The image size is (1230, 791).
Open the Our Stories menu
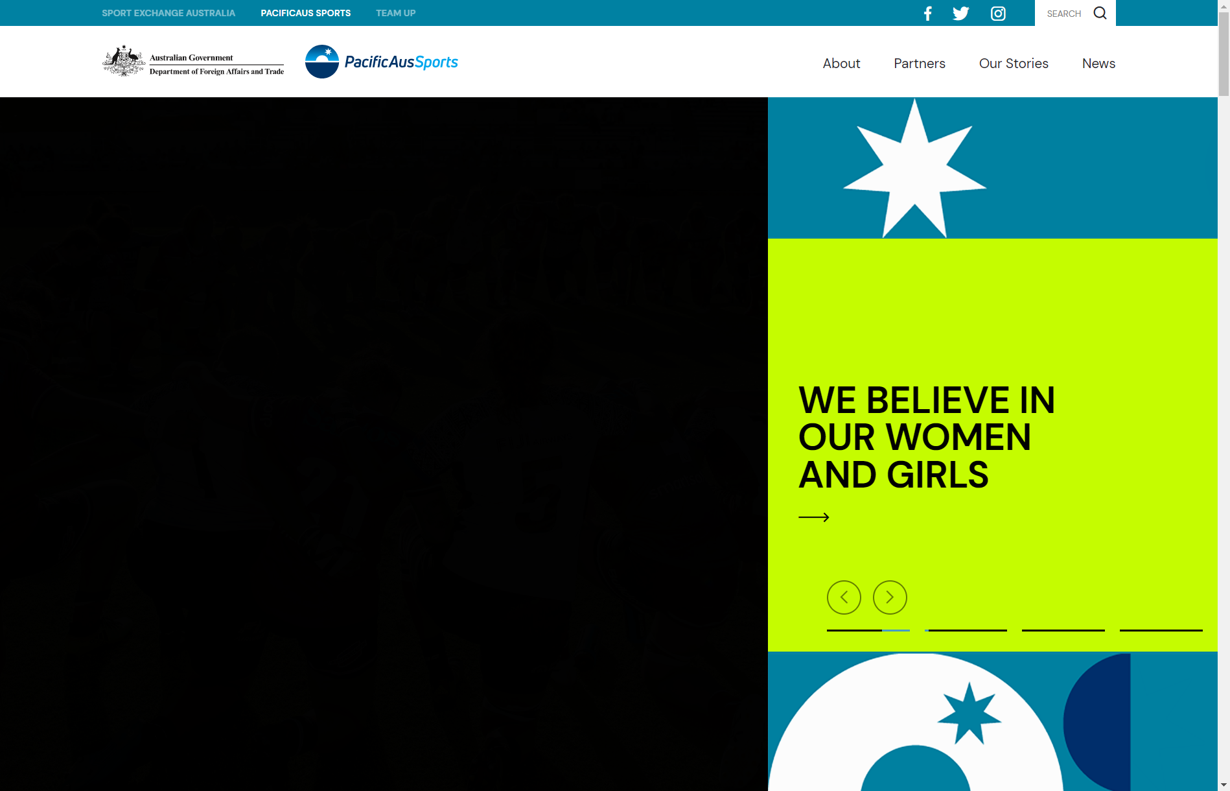1014,64
